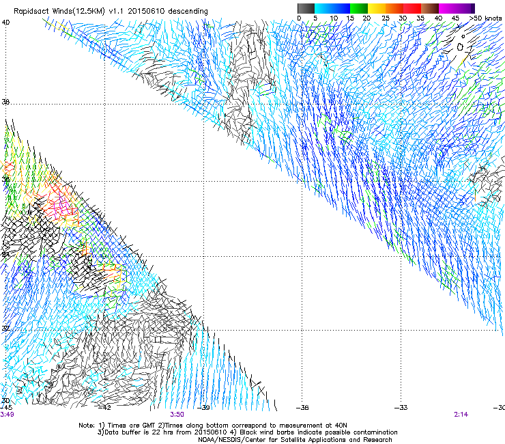The height and width of the screenshot is (444, 505).
Task: Click the gray 0-5 knots color band
Action: 306,8
